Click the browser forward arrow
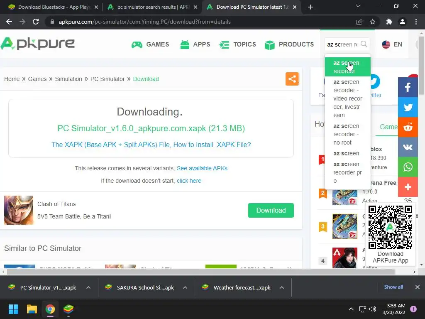The height and width of the screenshot is (319, 425). [x=22, y=22]
